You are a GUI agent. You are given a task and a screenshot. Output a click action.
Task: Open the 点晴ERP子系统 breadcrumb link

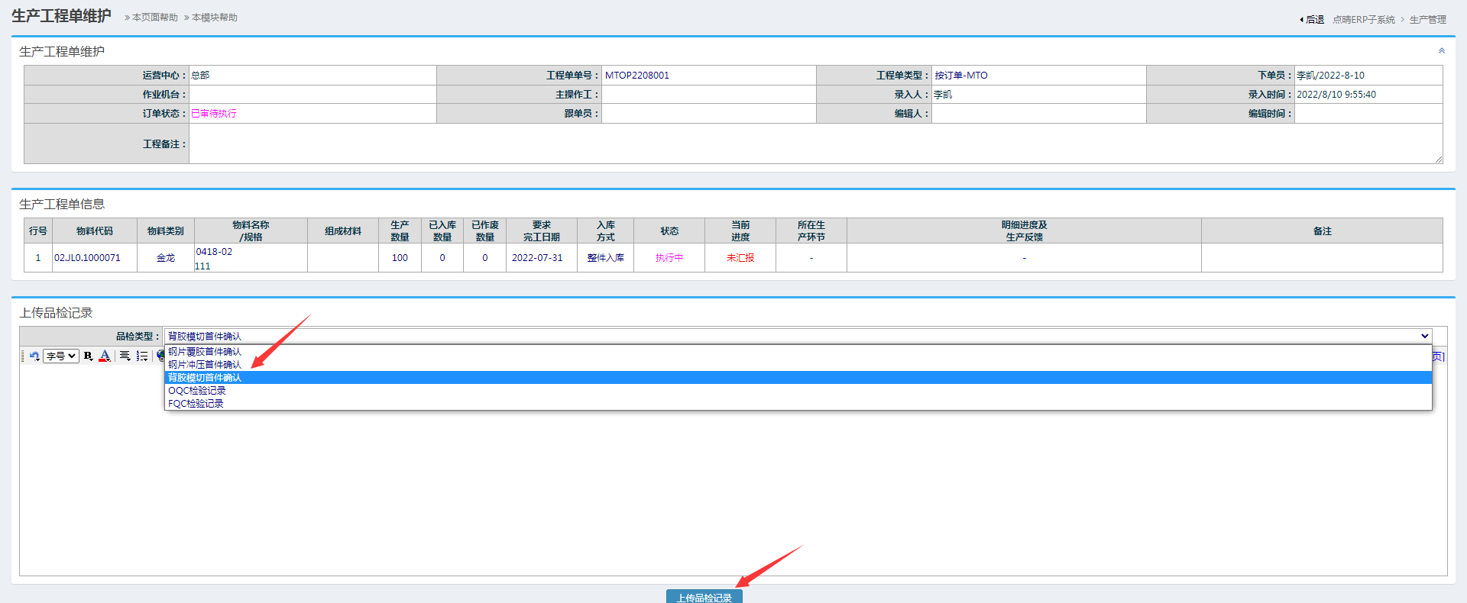pos(1364,19)
